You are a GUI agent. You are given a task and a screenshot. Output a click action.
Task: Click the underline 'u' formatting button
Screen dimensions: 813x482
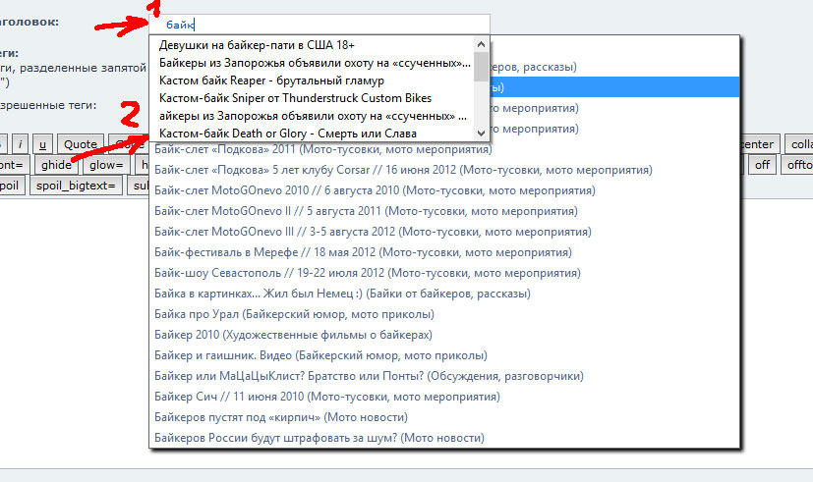pos(41,144)
